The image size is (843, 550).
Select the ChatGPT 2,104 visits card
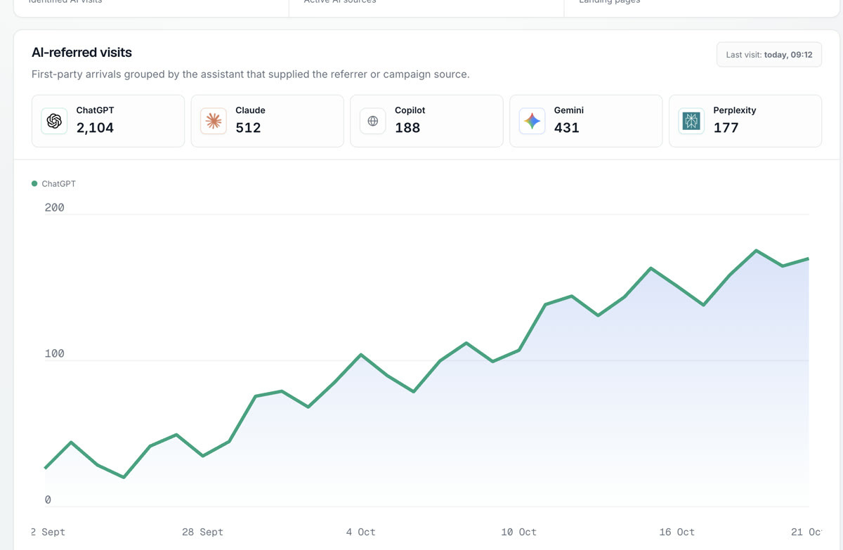click(x=108, y=121)
